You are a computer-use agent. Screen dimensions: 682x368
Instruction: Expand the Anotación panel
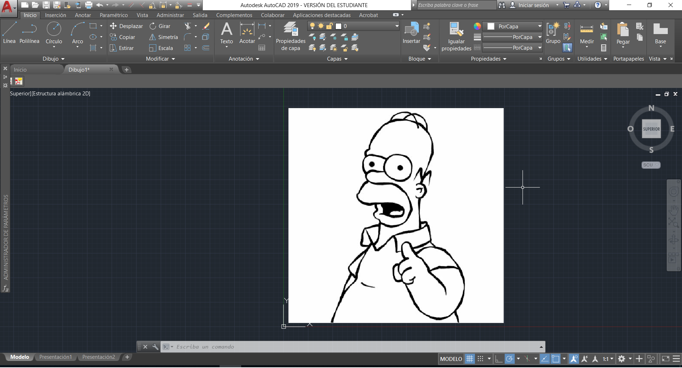[x=244, y=59]
